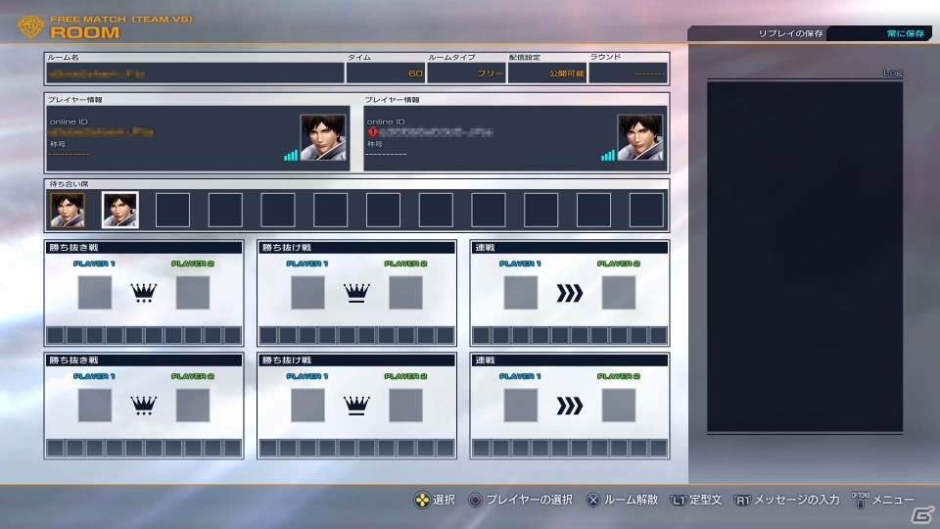Click triple-chevron icon in upper 連戦 panel
This screenshot has height=529, width=940.
[570, 293]
